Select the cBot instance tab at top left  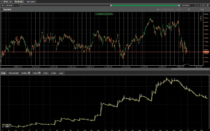7,2
